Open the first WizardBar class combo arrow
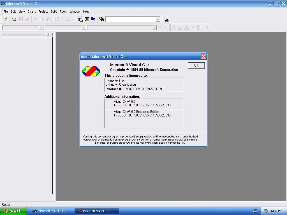This screenshot has width=287, height=215. pos(41,28)
